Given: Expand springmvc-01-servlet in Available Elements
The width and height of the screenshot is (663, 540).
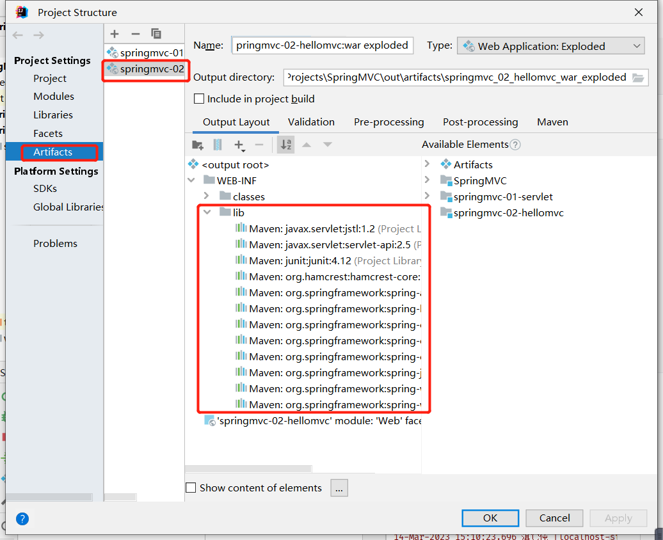Looking at the screenshot, I should (427, 196).
